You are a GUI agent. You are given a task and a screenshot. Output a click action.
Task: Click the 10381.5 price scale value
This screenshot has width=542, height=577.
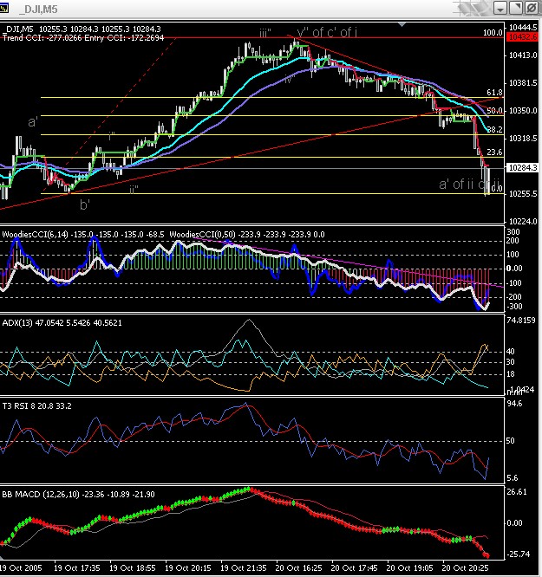[523, 83]
